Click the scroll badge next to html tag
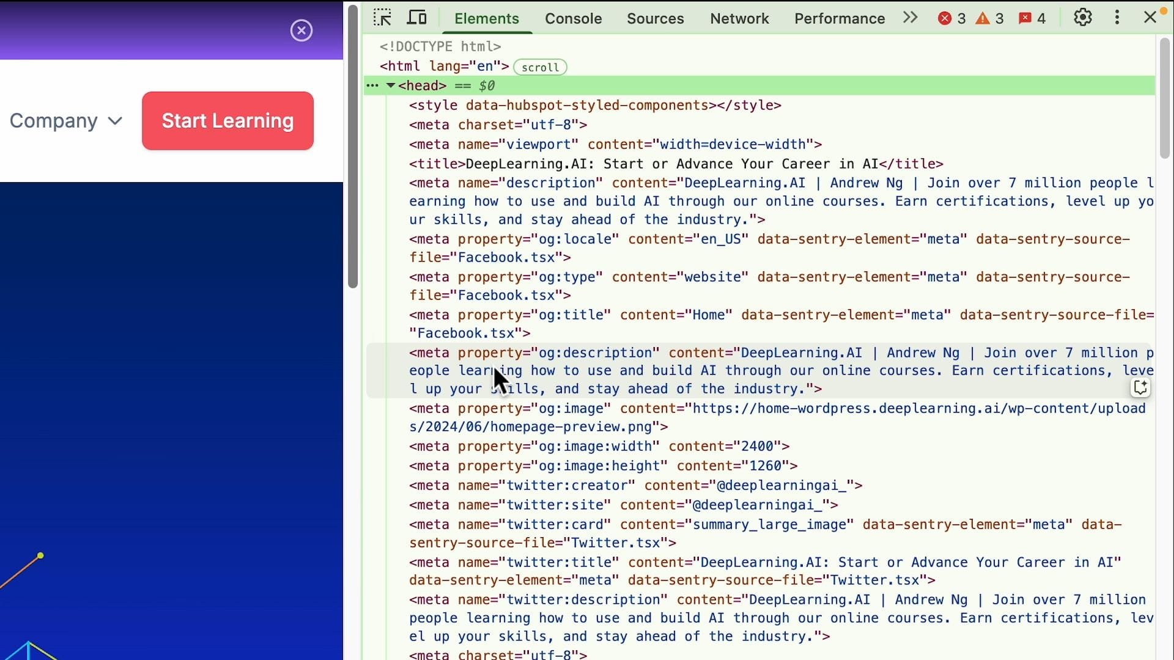This screenshot has height=660, width=1174. [x=540, y=67]
